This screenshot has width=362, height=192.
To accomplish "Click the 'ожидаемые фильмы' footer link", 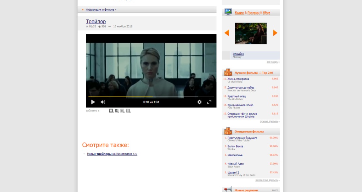I will [267, 180].
